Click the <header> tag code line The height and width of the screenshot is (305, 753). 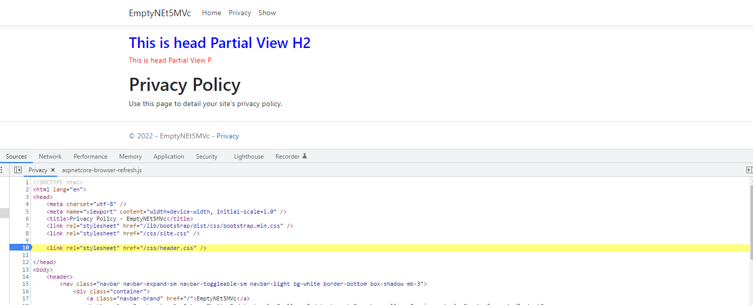60,277
